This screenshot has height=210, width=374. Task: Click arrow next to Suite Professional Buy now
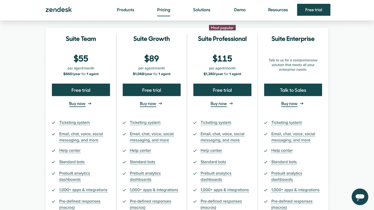231,104
